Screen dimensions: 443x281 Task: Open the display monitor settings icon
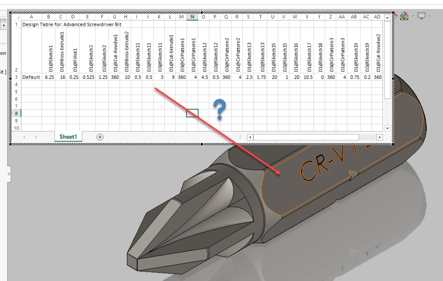click(x=421, y=16)
